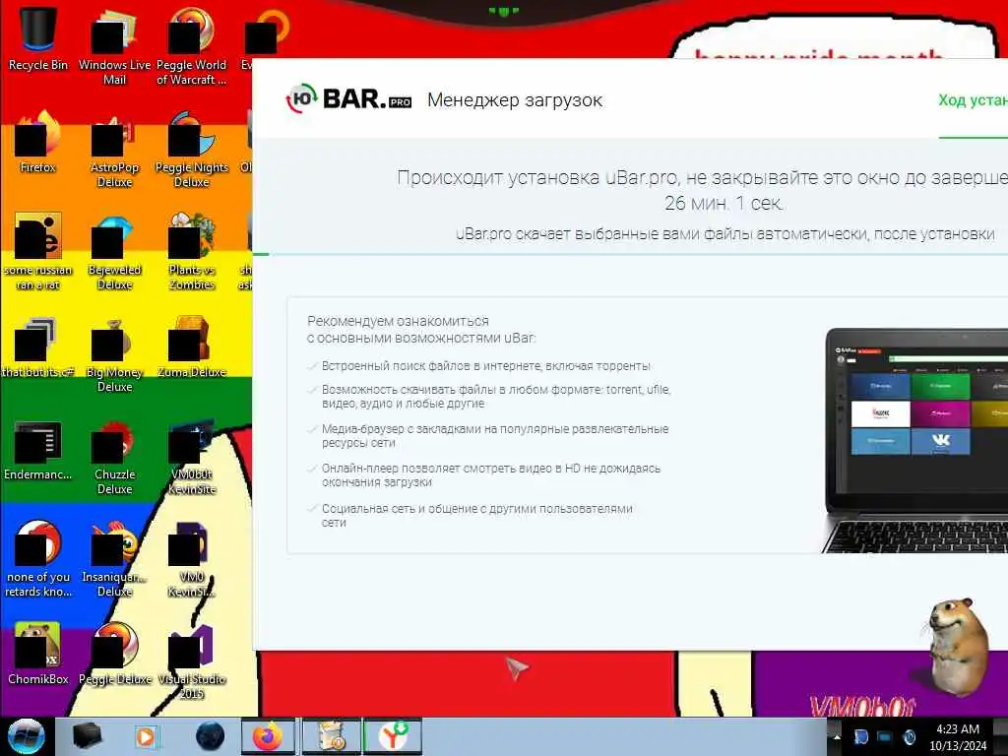Click the installer package taskbar button

click(330, 736)
